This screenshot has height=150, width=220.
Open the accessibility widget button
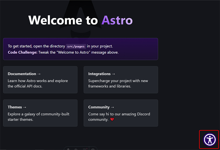[x=210, y=140]
